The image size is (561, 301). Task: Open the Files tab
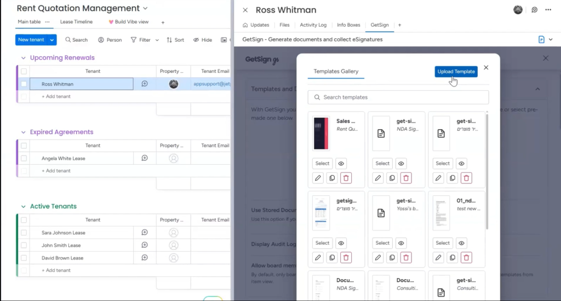click(284, 25)
